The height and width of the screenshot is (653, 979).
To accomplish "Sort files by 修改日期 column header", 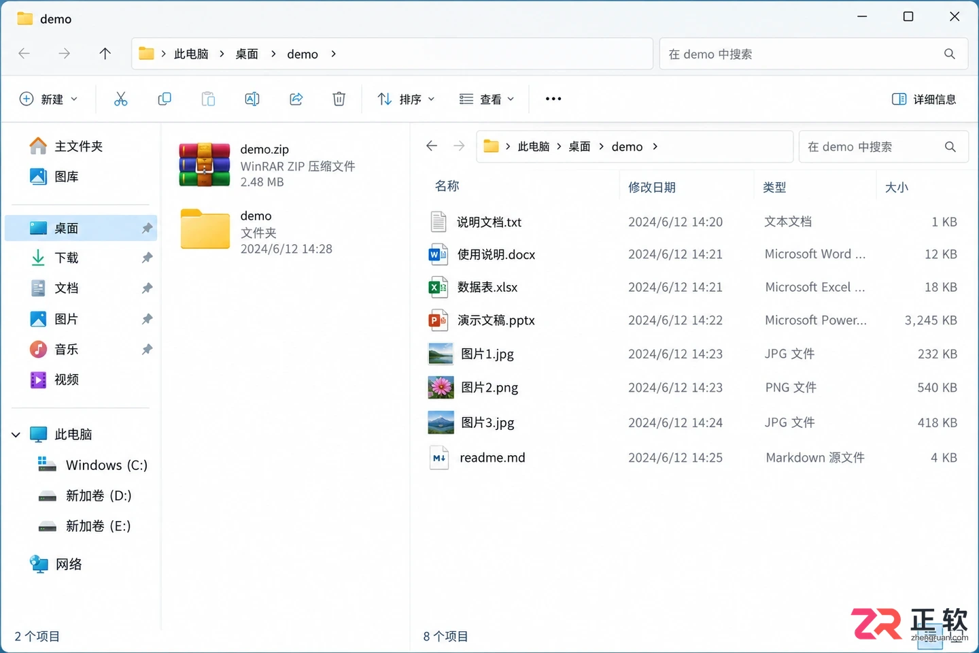I will tap(652, 187).
